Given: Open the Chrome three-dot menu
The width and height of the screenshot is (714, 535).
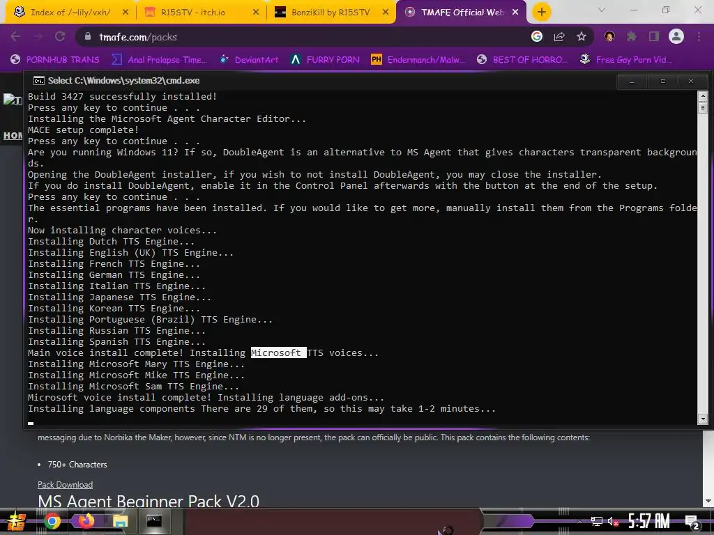Looking at the screenshot, I should (699, 37).
